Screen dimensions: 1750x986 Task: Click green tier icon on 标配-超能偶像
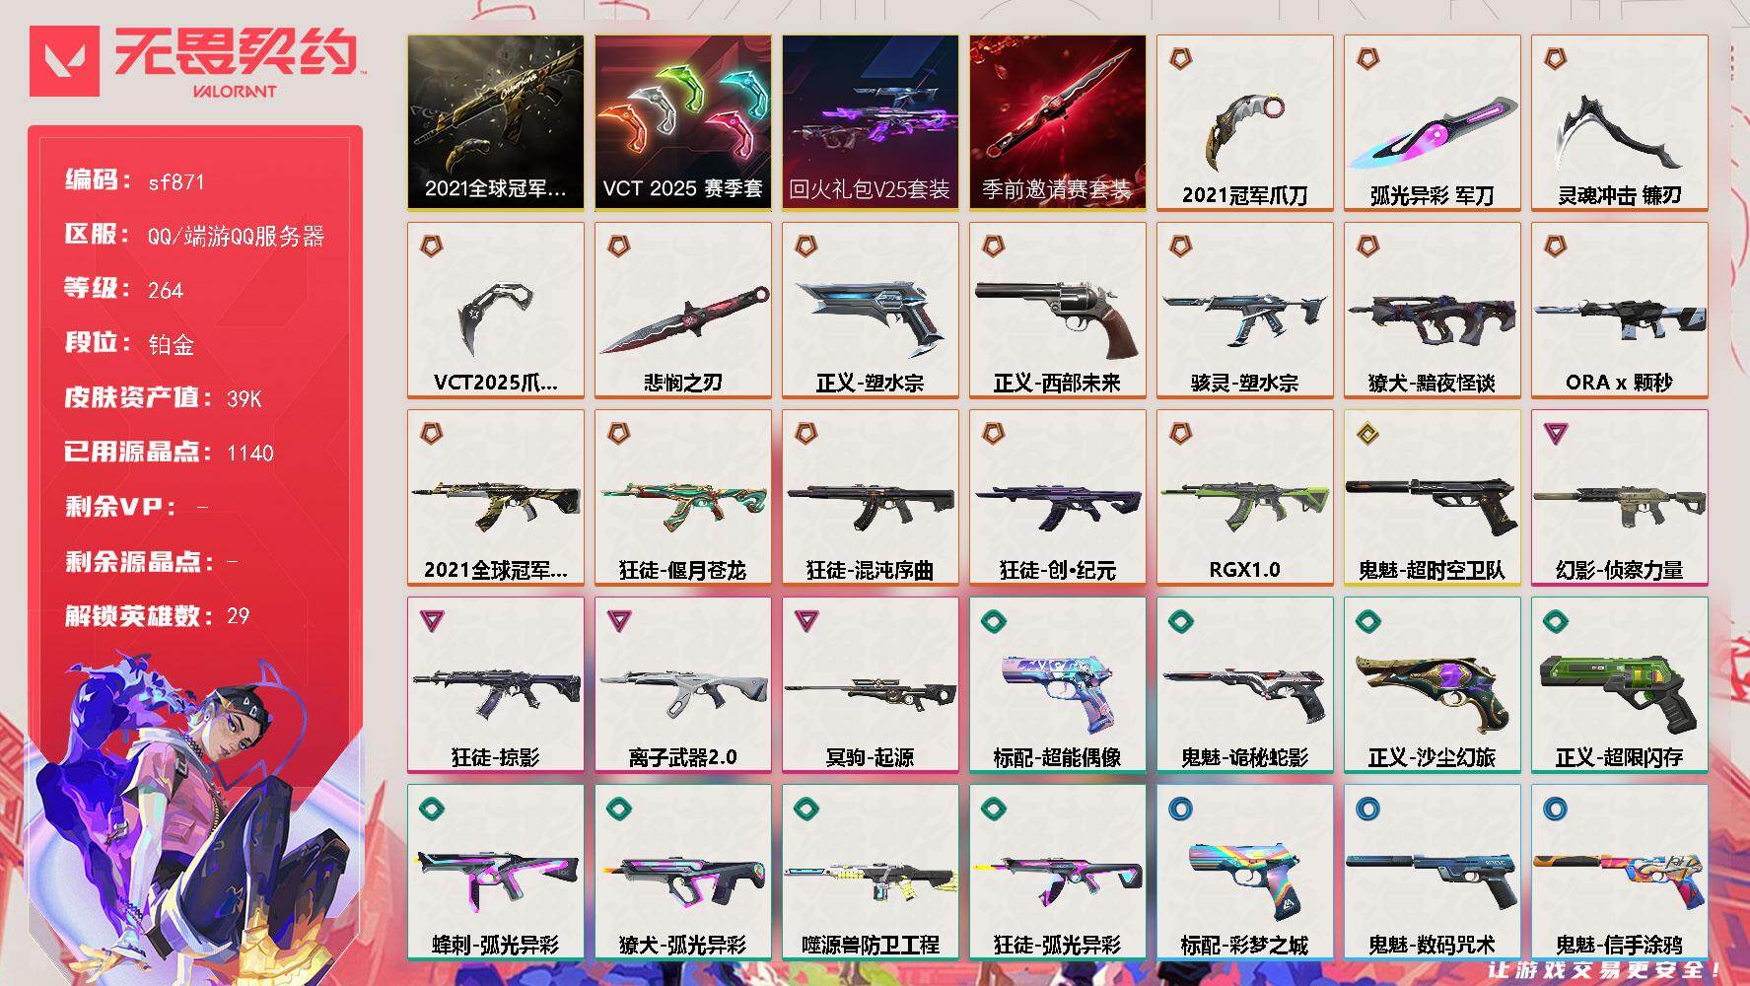click(993, 621)
